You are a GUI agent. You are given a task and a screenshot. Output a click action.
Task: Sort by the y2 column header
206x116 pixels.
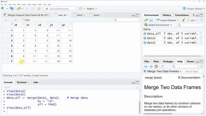click(67, 25)
